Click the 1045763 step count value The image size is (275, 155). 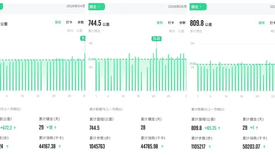pos(97,146)
